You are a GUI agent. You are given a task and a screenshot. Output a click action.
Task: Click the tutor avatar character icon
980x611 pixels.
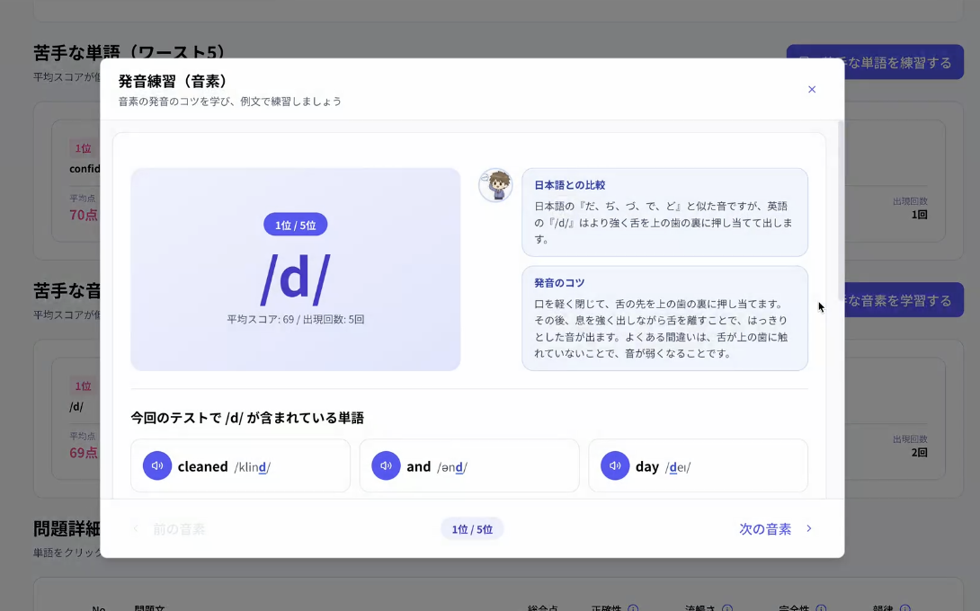pyautogui.click(x=495, y=185)
